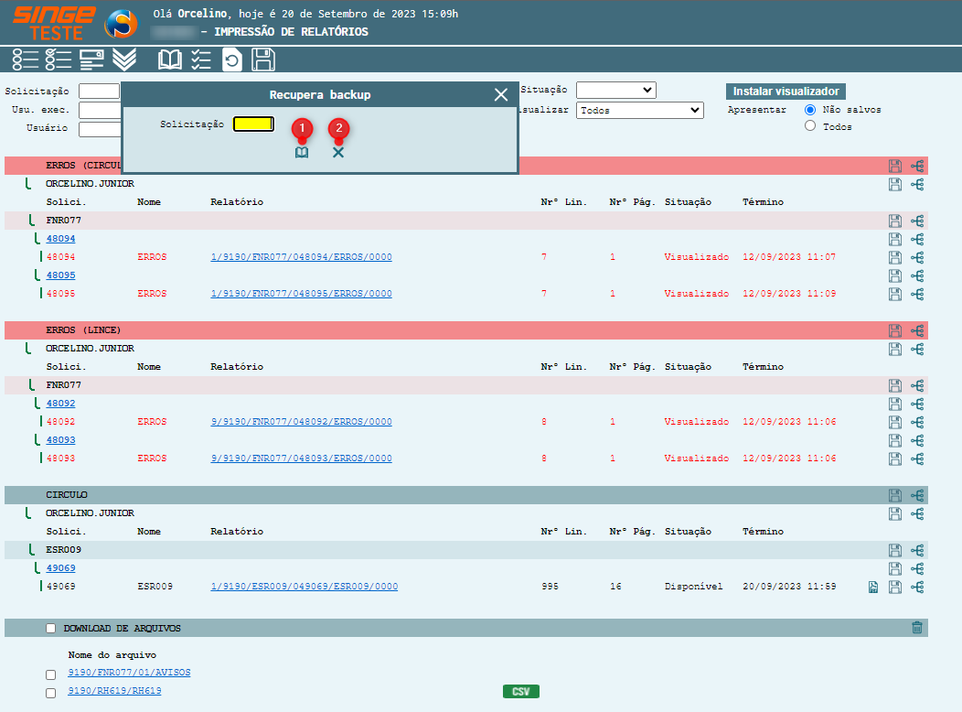Open solicitation link 48093
The image size is (962, 712).
60,440
